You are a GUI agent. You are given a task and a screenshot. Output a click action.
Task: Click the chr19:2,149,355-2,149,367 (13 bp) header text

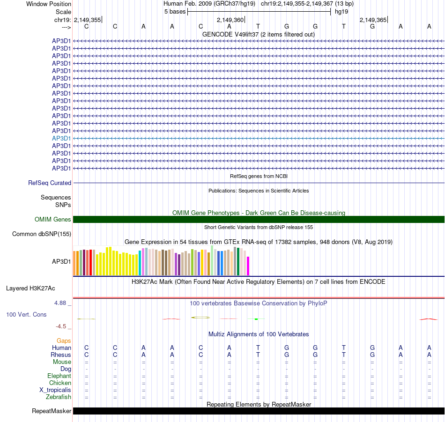click(x=307, y=4)
